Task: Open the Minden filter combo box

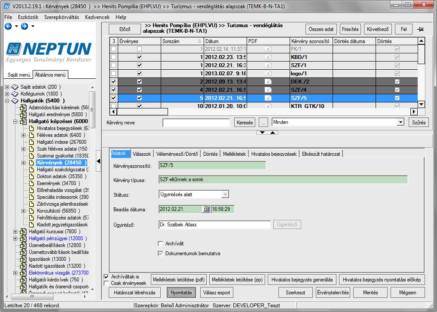Action: pos(400,122)
